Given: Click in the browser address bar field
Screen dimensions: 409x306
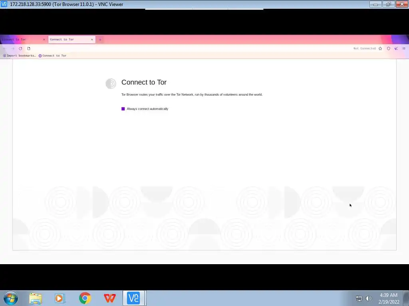Looking at the screenshot, I should click(x=192, y=49).
